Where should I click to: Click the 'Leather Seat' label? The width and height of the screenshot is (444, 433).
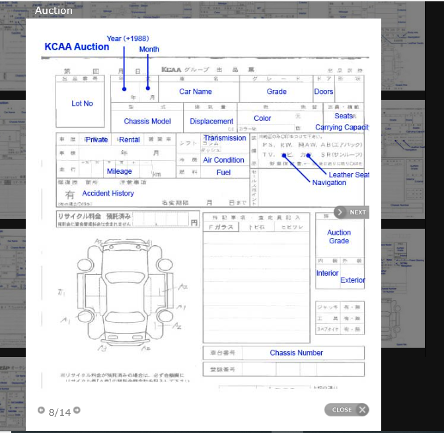[x=349, y=175]
